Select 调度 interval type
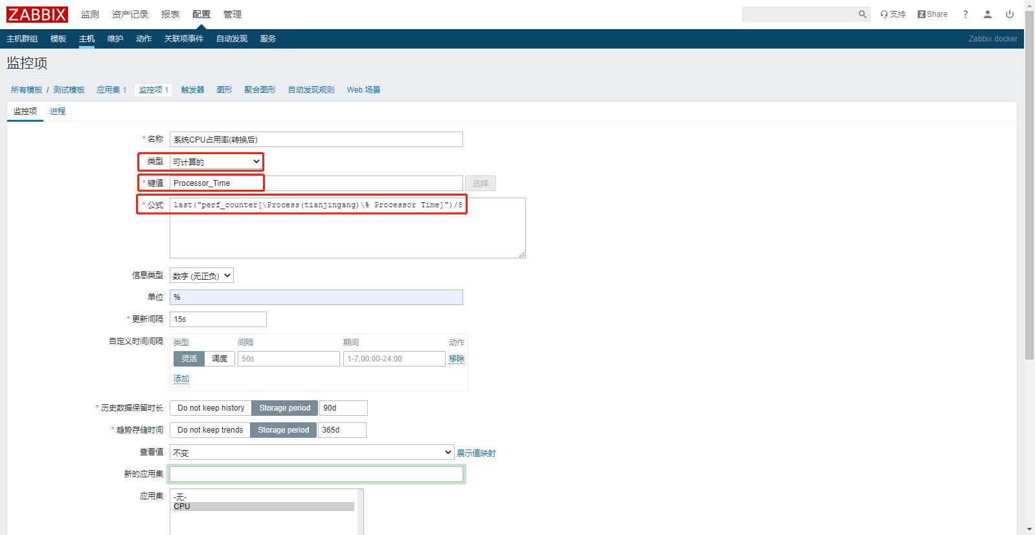This screenshot has height=535, width=1035. (220, 359)
